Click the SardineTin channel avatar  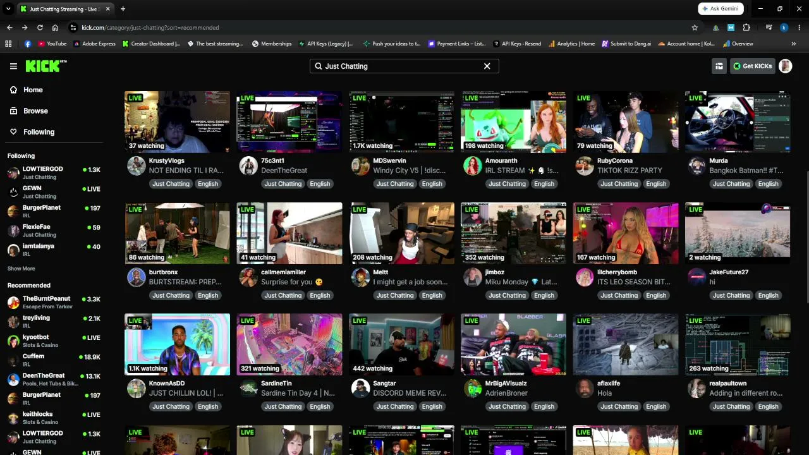[248, 388]
